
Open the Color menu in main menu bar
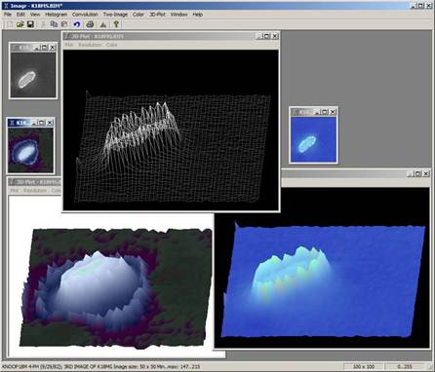point(138,15)
